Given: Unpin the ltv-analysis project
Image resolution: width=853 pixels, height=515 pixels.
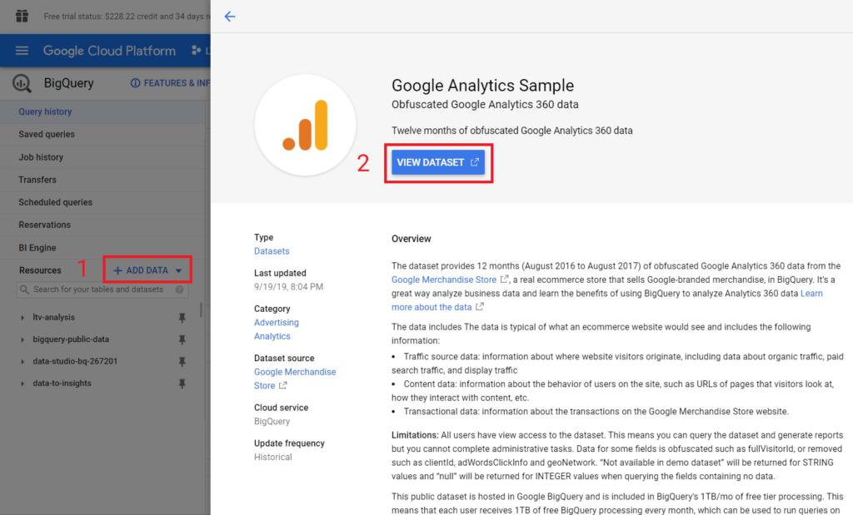Looking at the screenshot, I should (x=183, y=317).
